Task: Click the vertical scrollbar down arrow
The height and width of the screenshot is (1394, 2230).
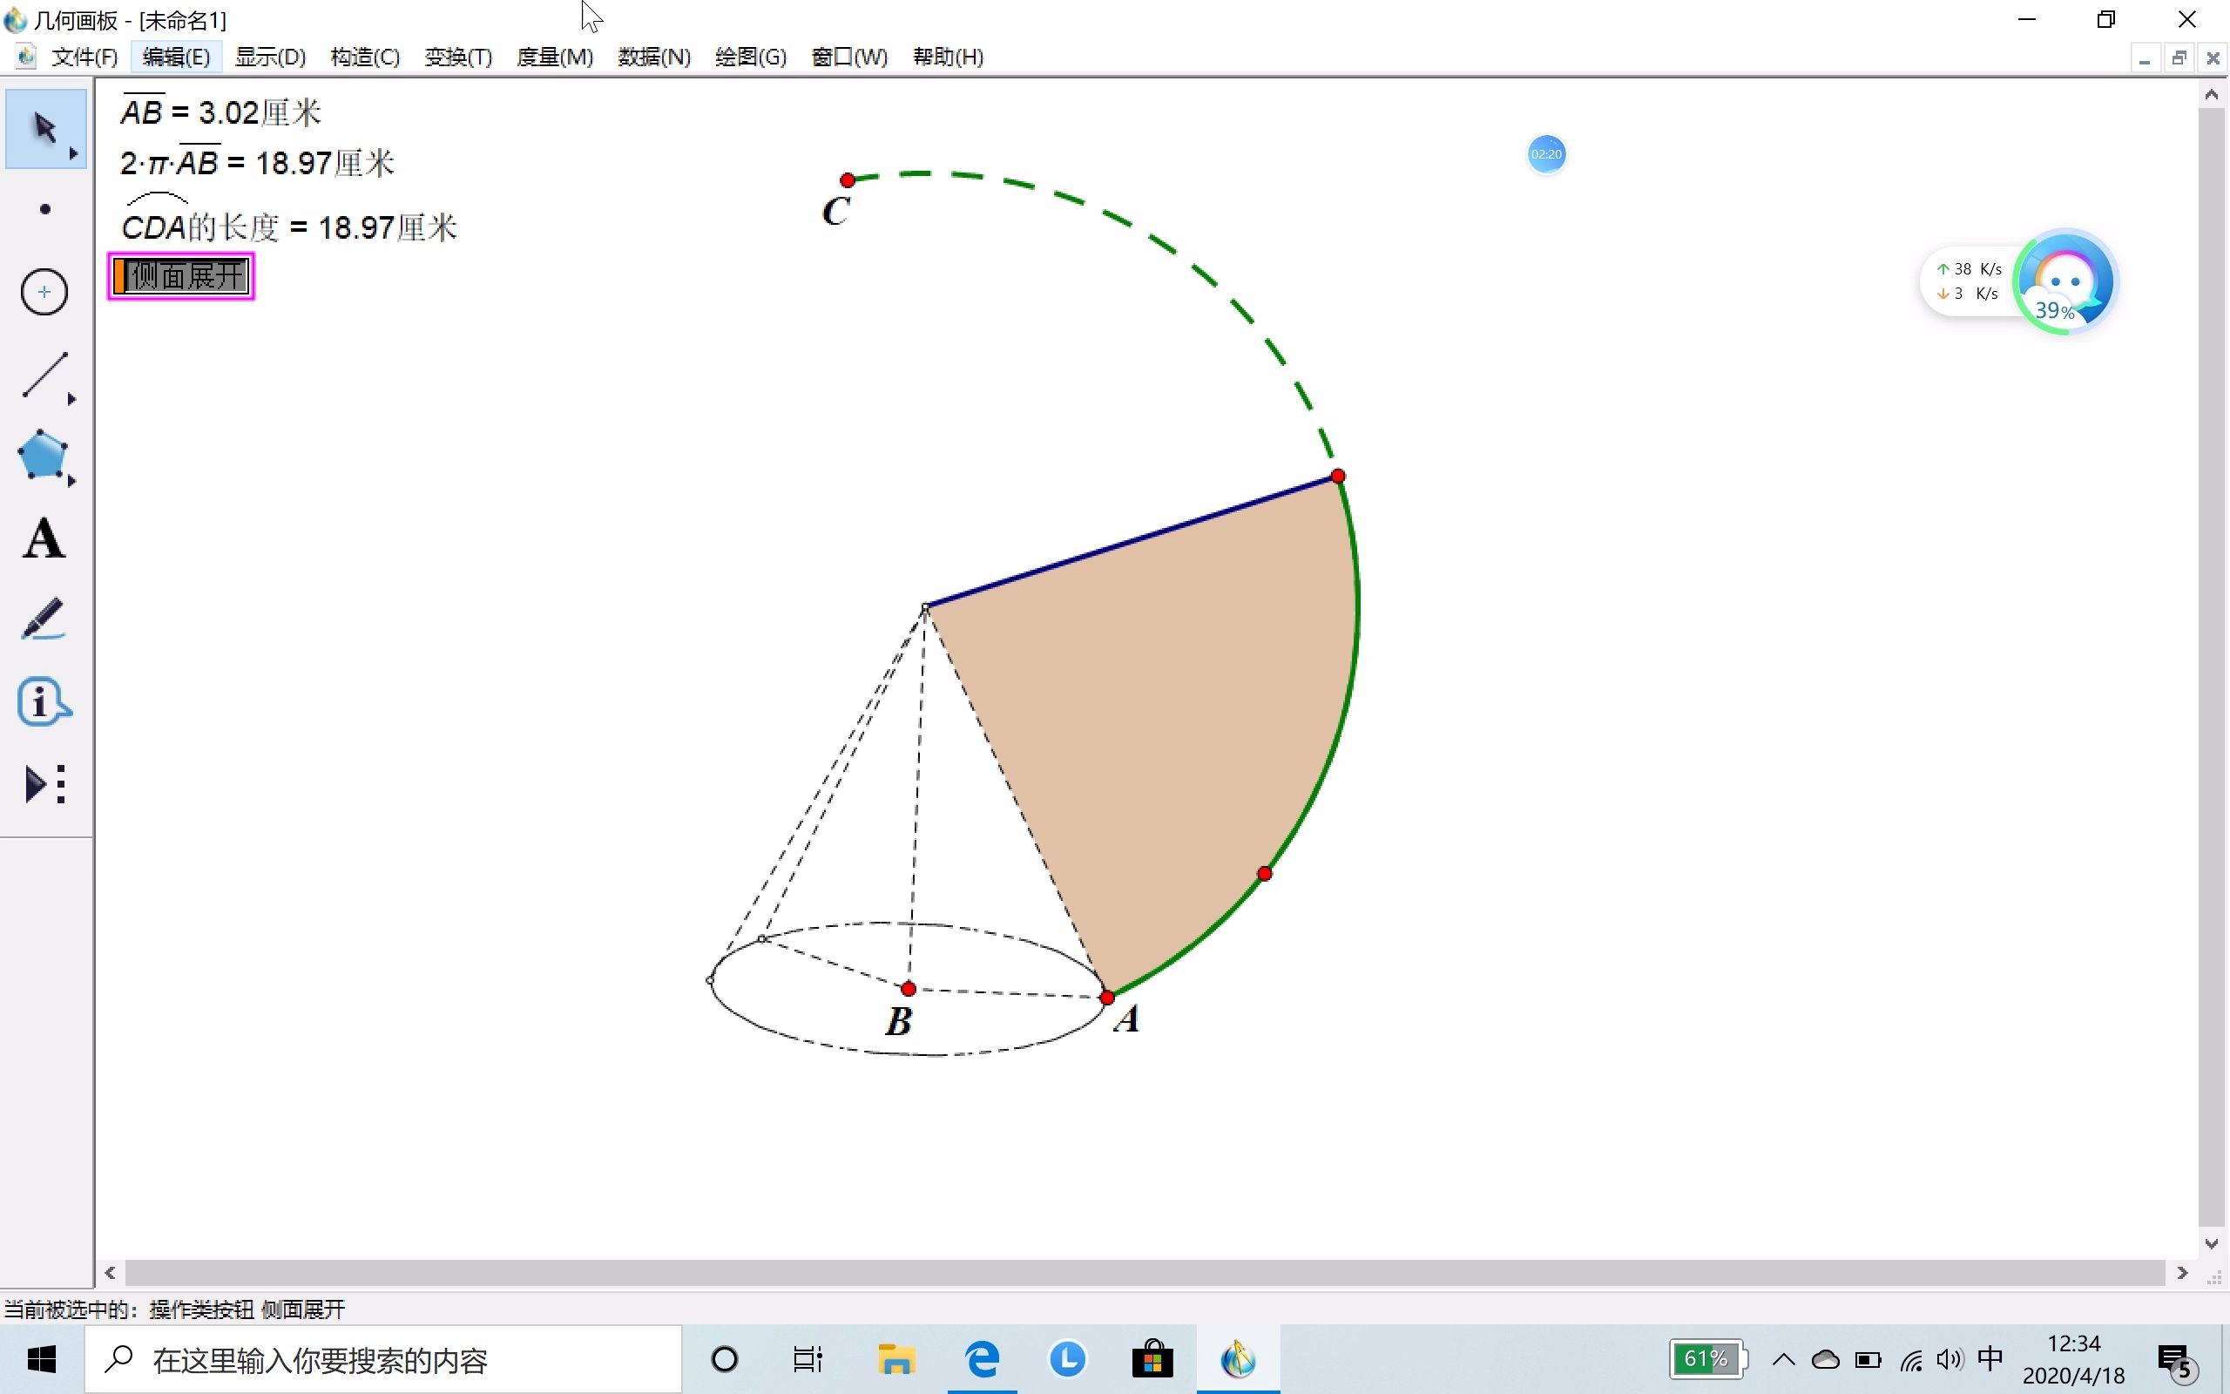Action: 2212,1244
